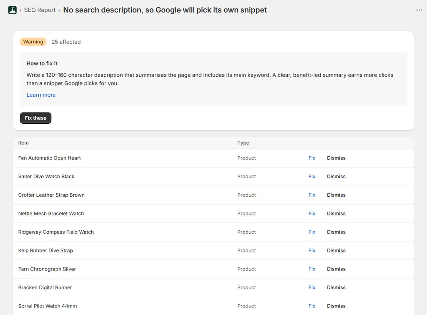This screenshot has height=315, width=427.
Task: Fix Sorrel Pilot Watch 44mm
Action: click(x=312, y=306)
